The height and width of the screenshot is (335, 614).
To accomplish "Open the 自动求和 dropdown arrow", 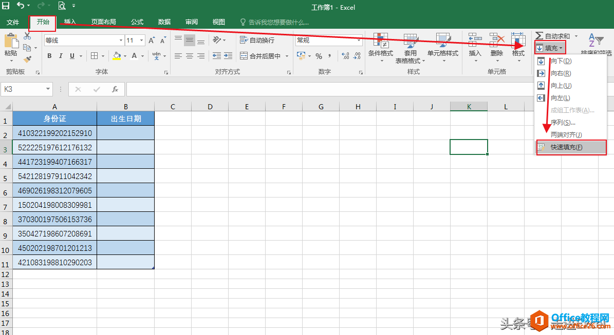I will tap(576, 36).
